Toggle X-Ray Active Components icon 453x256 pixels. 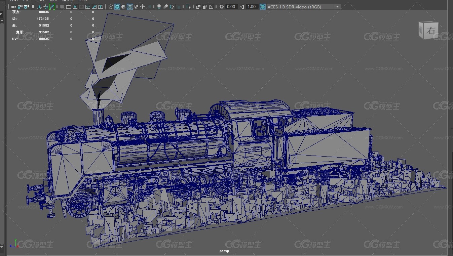point(205,7)
